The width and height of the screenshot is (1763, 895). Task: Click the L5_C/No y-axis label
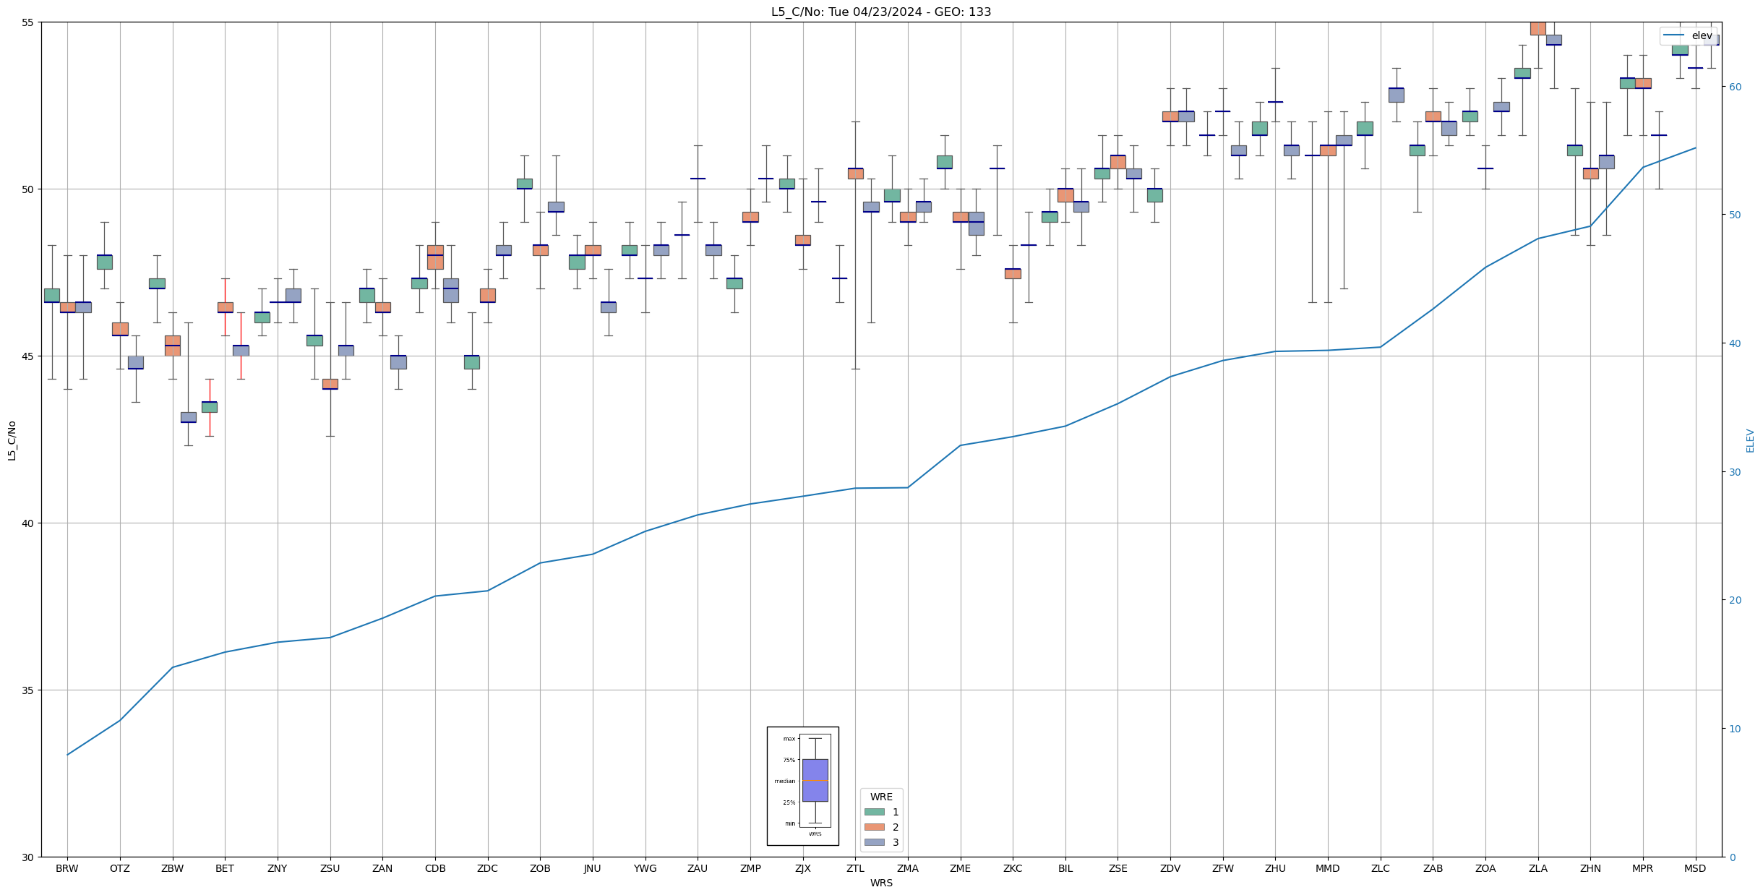(x=12, y=440)
